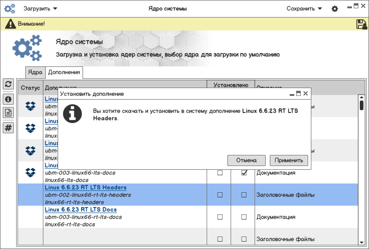Click the Внимание! warning label

tap(31, 24)
